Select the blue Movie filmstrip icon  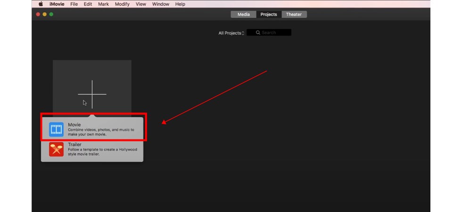click(56, 130)
